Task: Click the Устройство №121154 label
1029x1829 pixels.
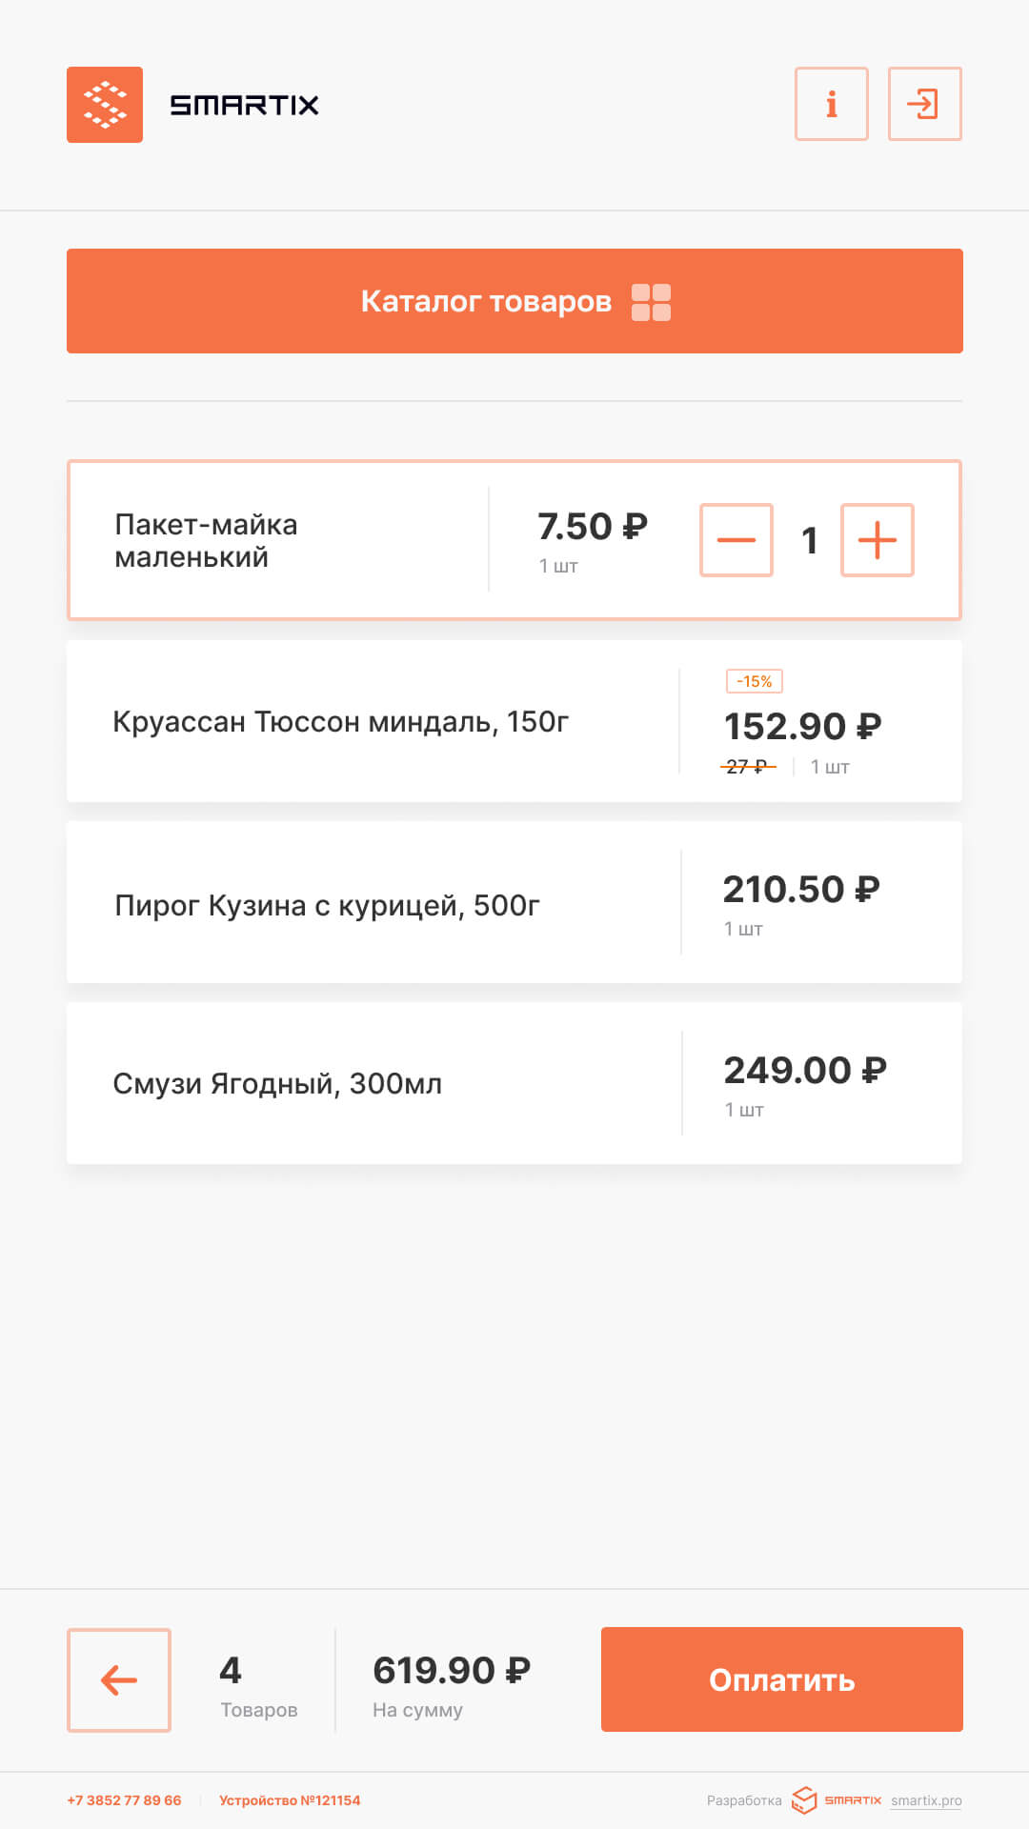Action: coord(290,1800)
